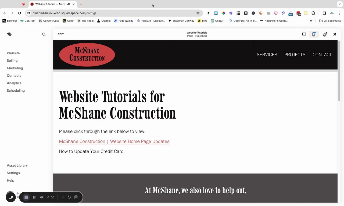Screen dimensions: 344x206
Task: Click the recorder drag grip dots
Action: [63, 197]
